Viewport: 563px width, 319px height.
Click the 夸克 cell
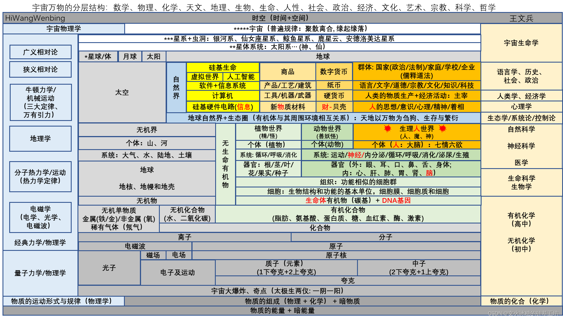pos(348,280)
